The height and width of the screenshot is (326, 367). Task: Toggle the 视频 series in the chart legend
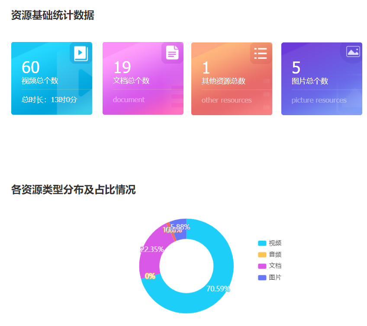coord(271,243)
